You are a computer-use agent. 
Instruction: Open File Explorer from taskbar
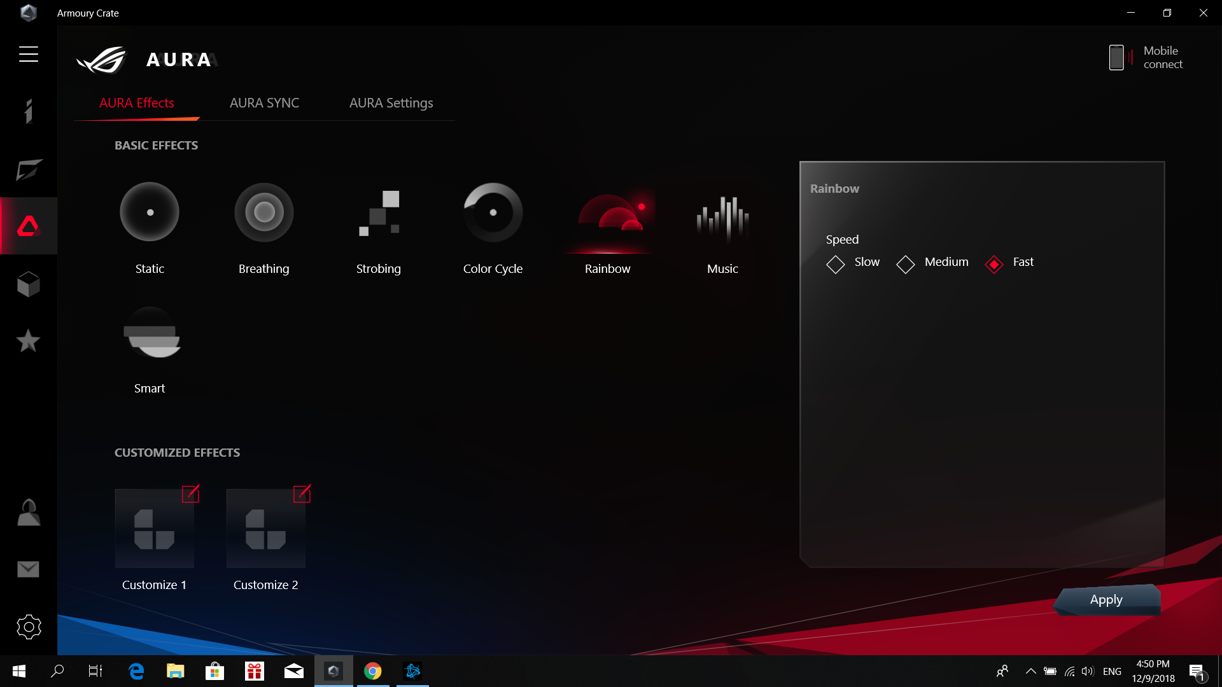click(x=175, y=671)
